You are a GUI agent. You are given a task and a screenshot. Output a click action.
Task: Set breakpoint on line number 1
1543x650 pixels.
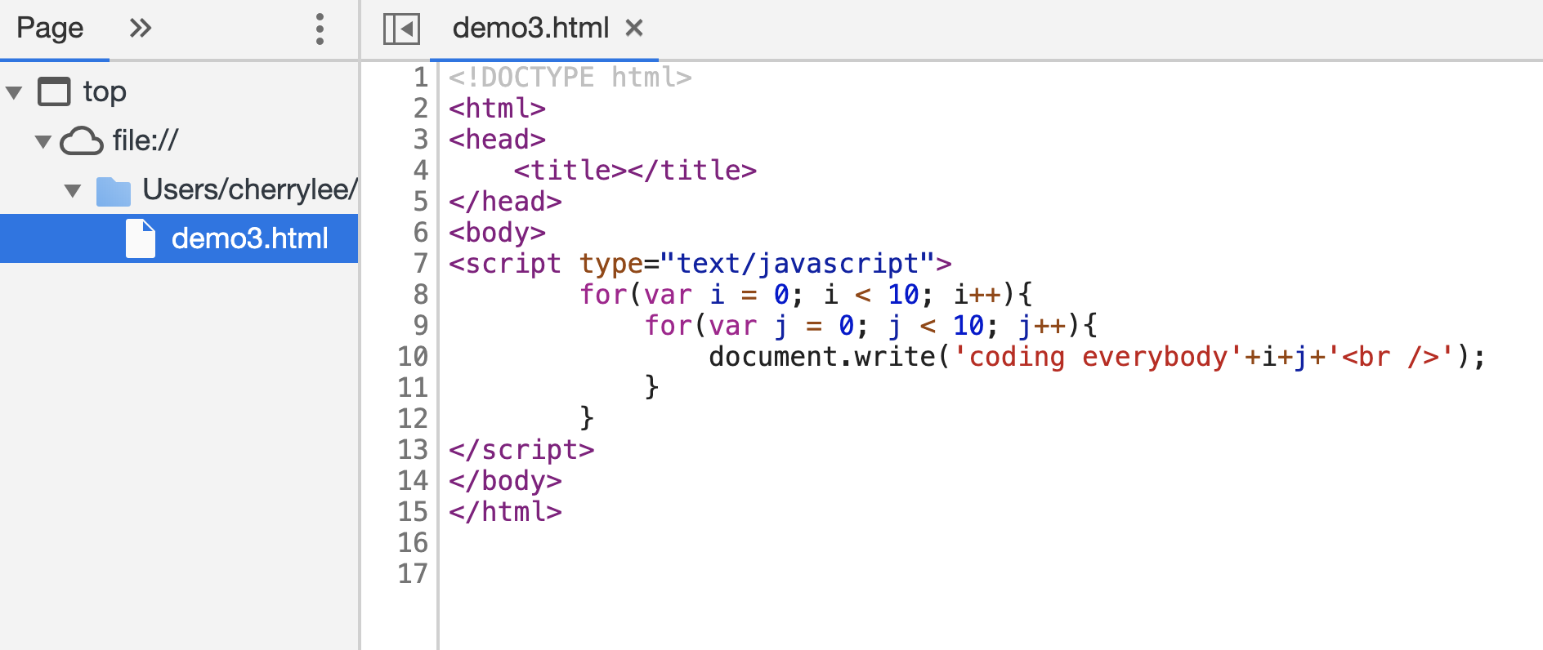[420, 77]
